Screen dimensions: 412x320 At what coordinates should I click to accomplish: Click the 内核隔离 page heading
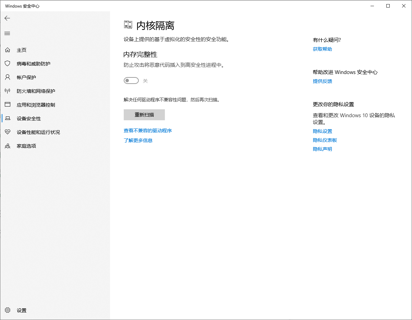click(x=156, y=25)
